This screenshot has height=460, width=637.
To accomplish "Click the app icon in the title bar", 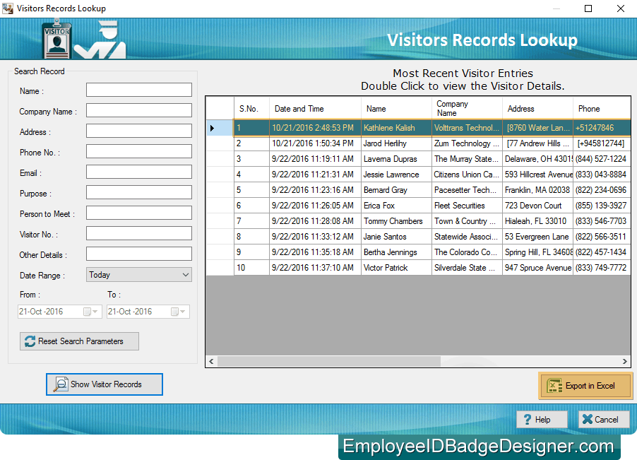I will pos(9,8).
